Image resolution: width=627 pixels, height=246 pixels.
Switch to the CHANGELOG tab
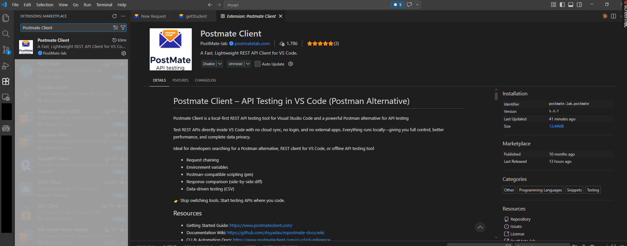point(205,80)
